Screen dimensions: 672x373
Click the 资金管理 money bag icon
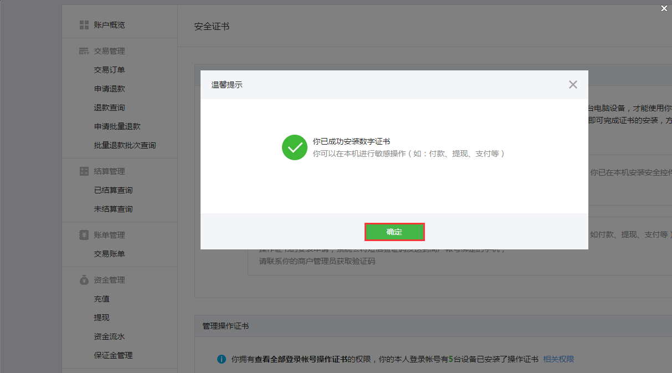tap(84, 280)
